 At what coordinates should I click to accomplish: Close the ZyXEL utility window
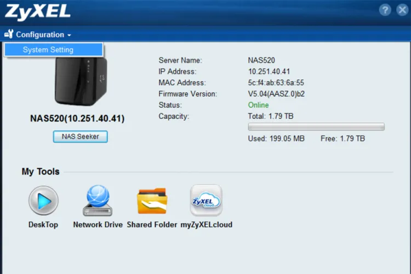click(401, 10)
